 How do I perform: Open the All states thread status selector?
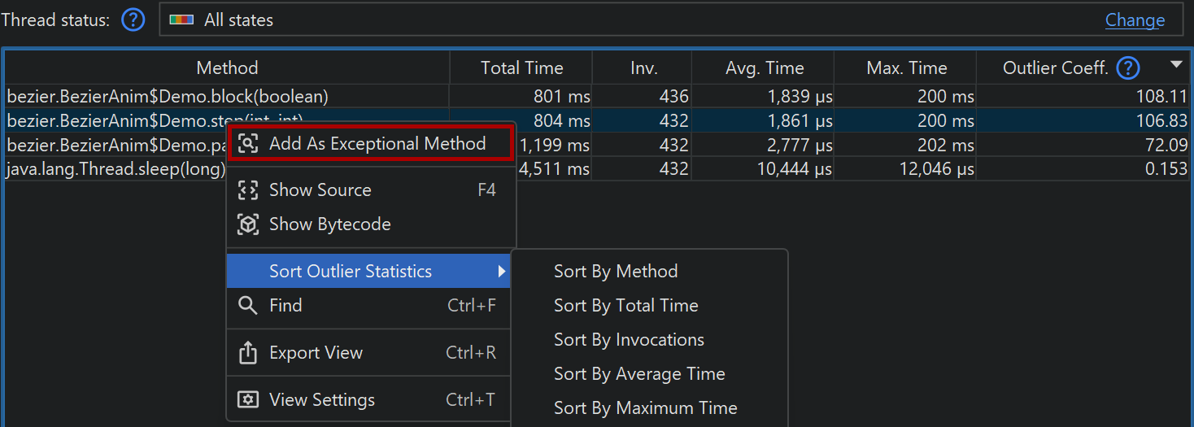click(x=569, y=20)
